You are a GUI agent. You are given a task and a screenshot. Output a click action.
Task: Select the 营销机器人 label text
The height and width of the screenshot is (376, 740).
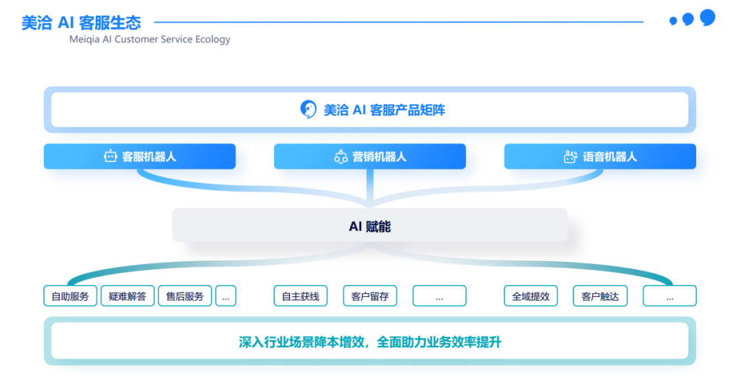[x=380, y=157]
